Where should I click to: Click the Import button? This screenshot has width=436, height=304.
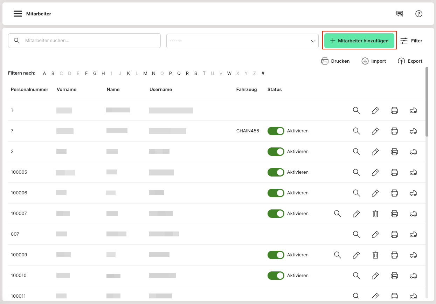374,61
